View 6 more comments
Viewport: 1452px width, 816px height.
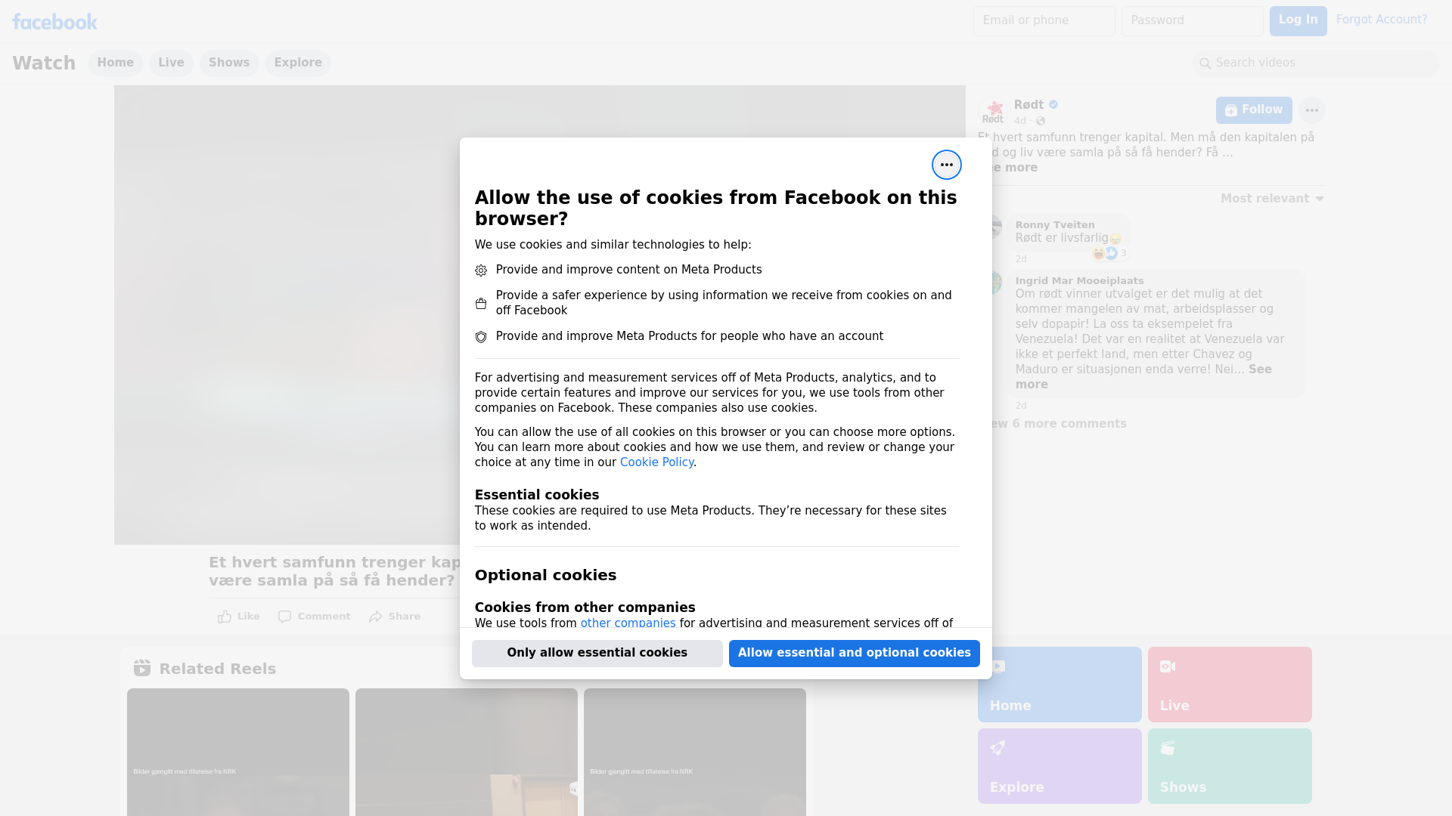click(x=1058, y=424)
